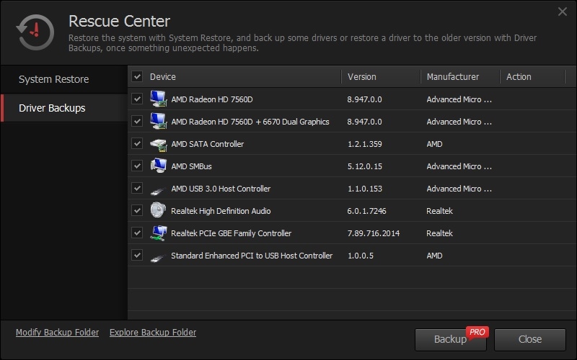Select the AMD Radeon HD 7560D device name
The height and width of the screenshot is (360, 577).
(212, 99)
